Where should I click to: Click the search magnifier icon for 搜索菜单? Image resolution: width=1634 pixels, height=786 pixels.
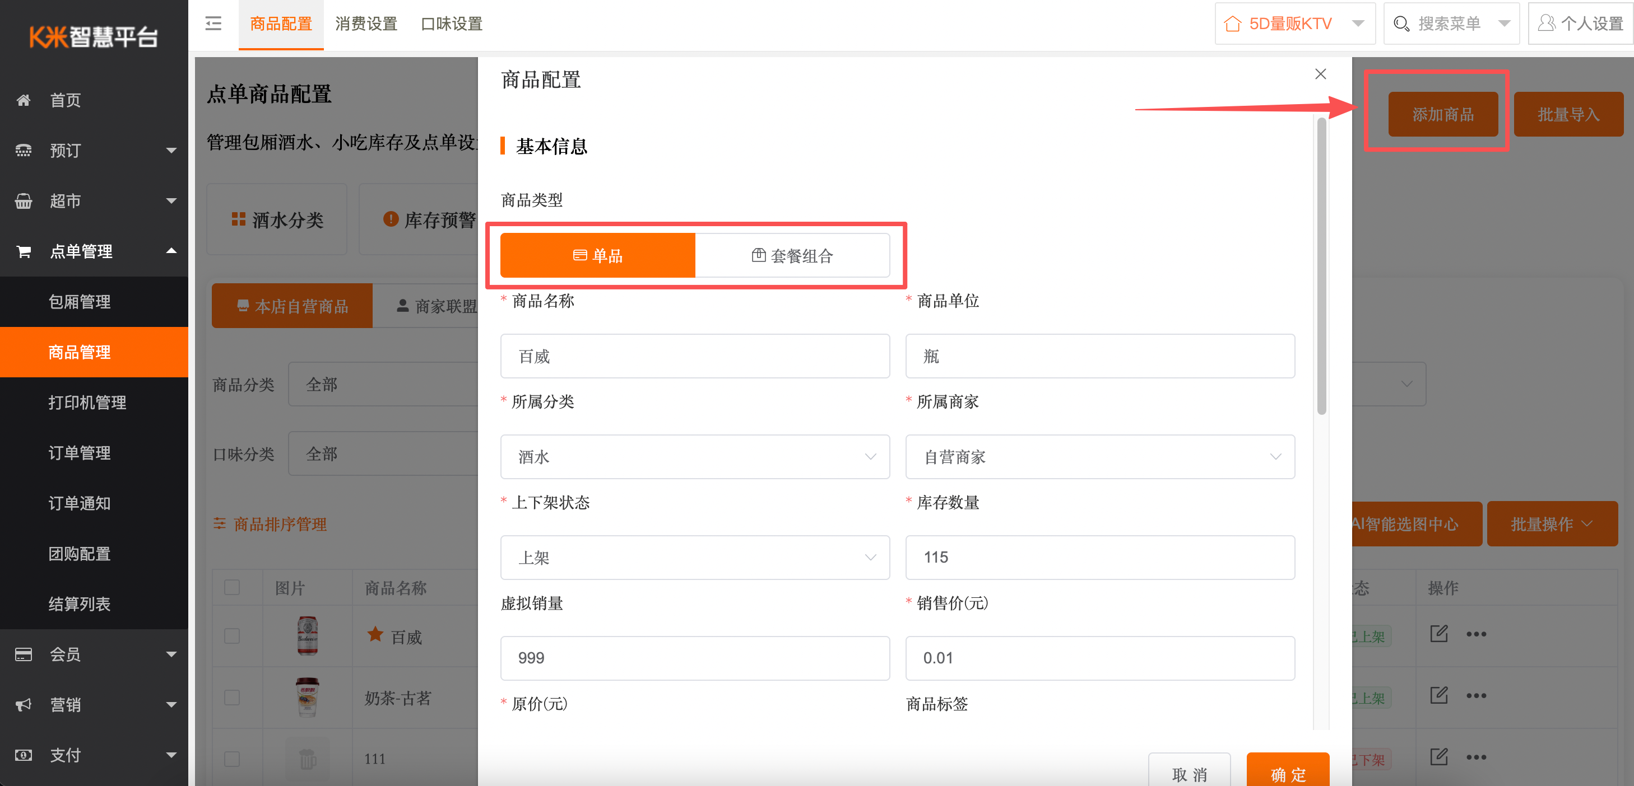pos(1401,24)
